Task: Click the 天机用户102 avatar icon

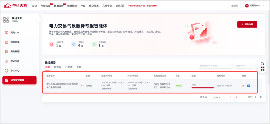Action: pyautogui.click(x=247, y=6)
